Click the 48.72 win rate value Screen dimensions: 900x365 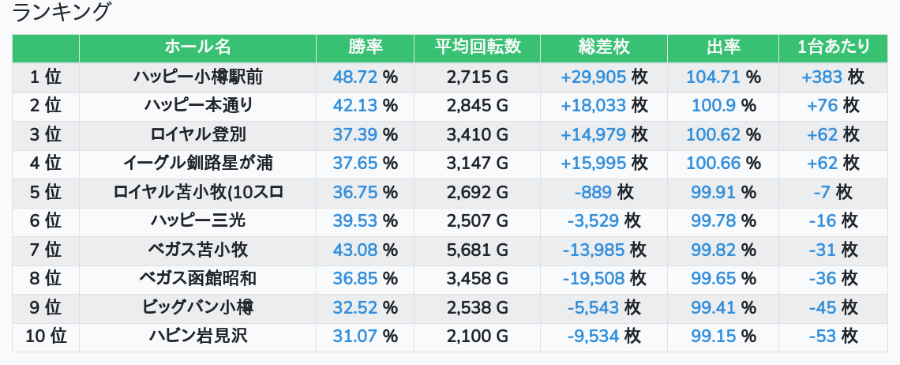355,77
